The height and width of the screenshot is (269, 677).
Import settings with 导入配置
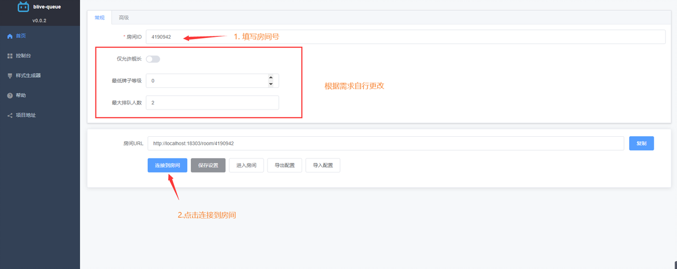tap(323, 166)
